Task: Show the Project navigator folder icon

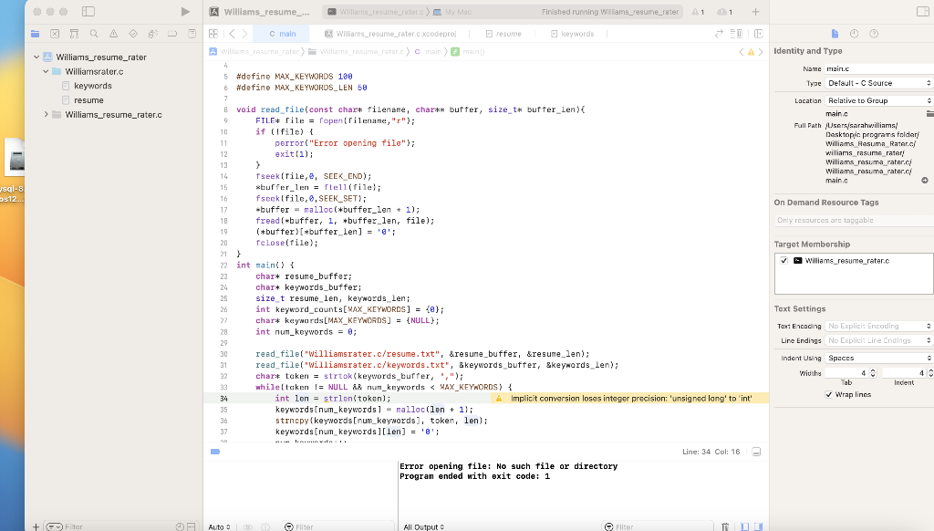Action: click(x=36, y=34)
